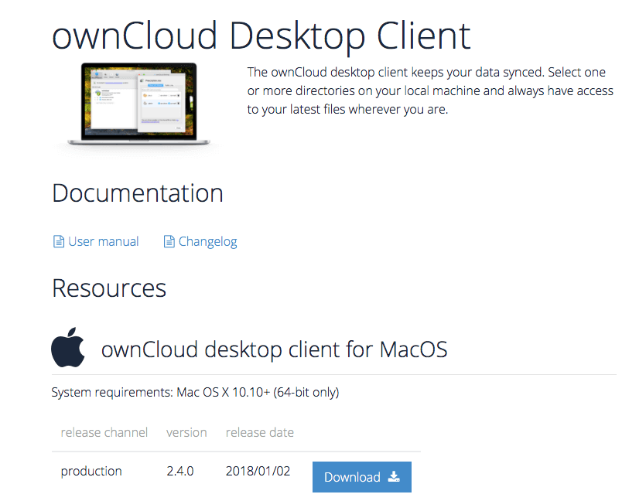Click the document icon beside User manual
This screenshot has width=622, height=501.
pyautogui.click(x=58, y=241)
